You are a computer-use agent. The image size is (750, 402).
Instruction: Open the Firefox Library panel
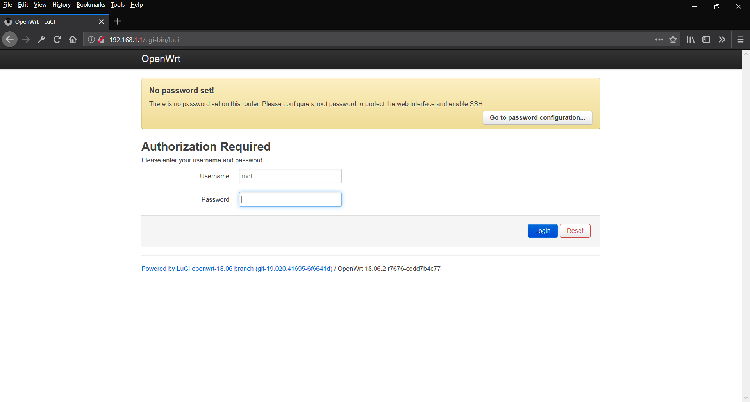tap(690, 39)
